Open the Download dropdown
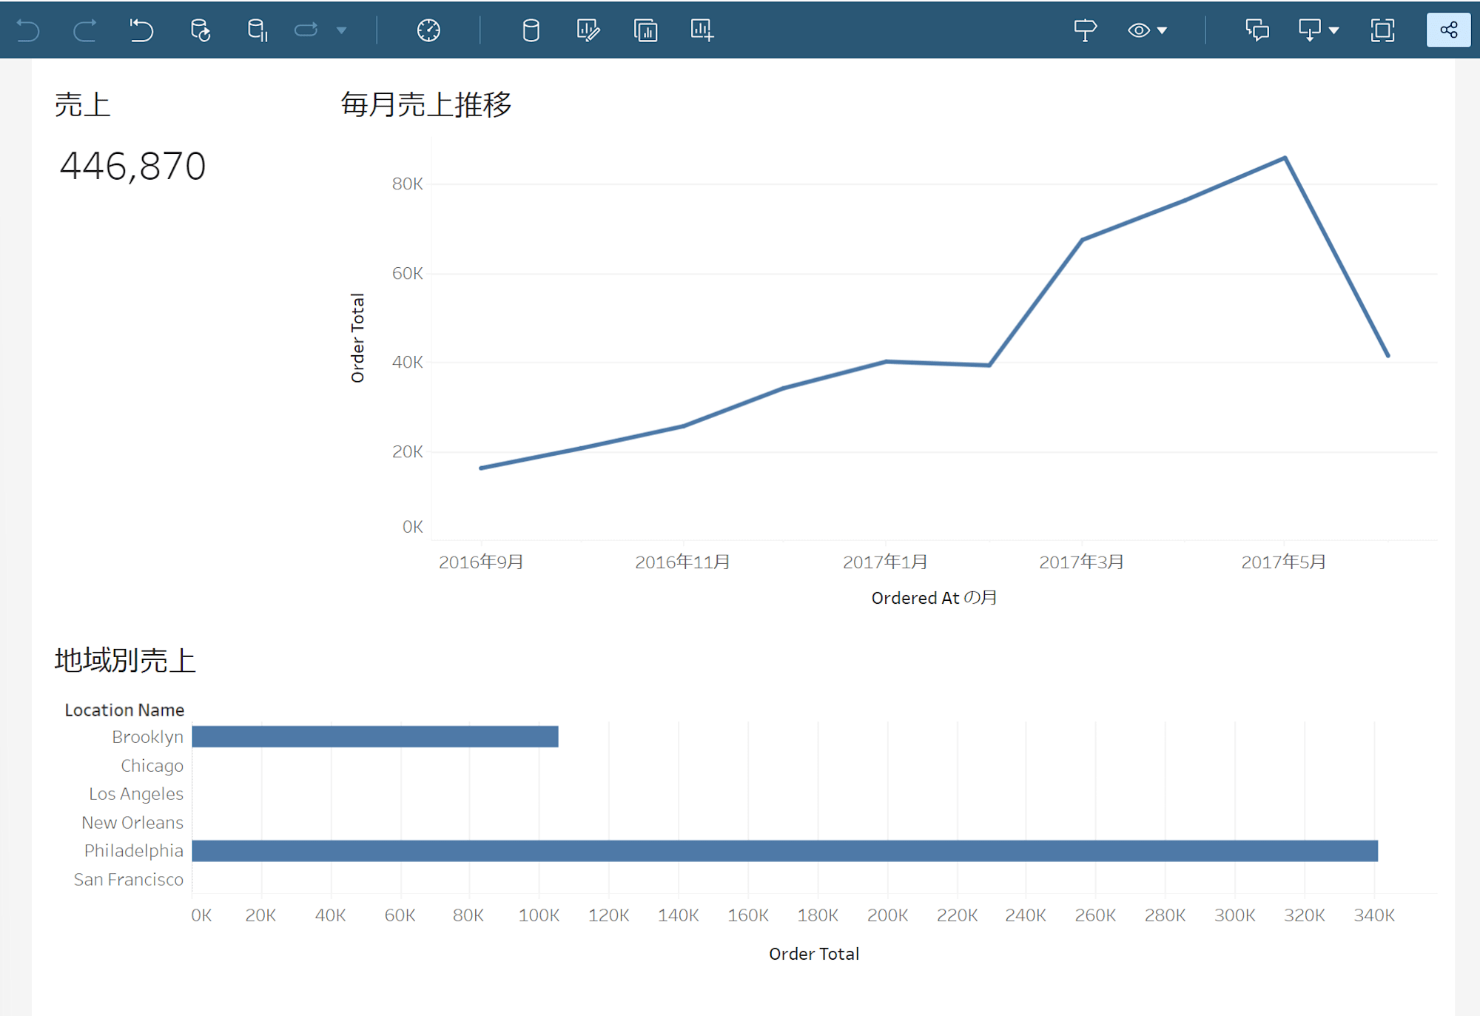Viewport: 1480px width, 1016px height. click(1318, 30)
